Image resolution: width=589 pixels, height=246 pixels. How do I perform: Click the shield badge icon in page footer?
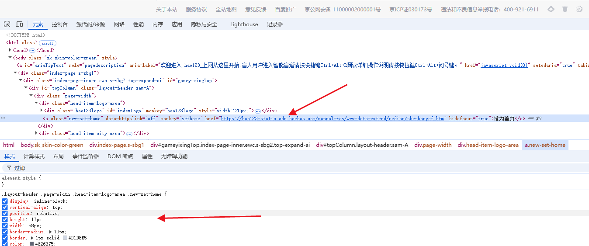tap(565, 9)
